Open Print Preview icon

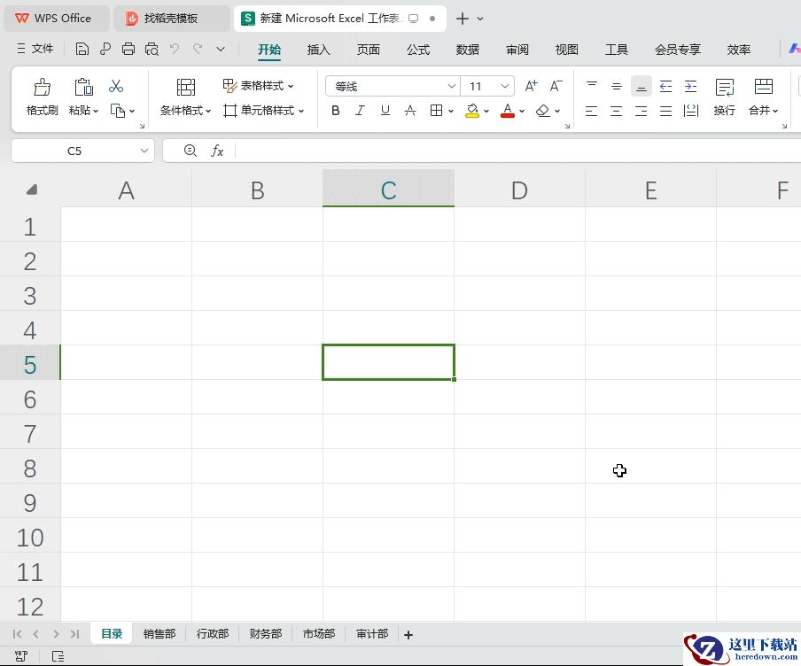pos(152,49)
